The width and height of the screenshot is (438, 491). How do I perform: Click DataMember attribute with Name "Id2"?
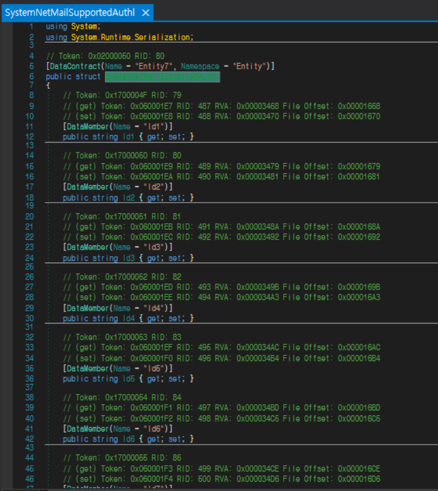(x=117, y=187)
